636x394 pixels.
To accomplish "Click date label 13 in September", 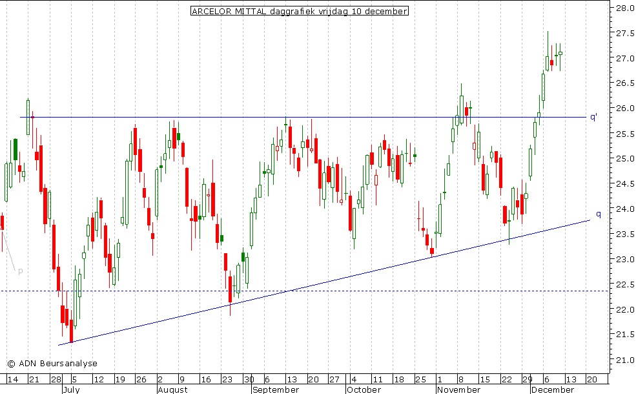I will [x=292, y=379].
